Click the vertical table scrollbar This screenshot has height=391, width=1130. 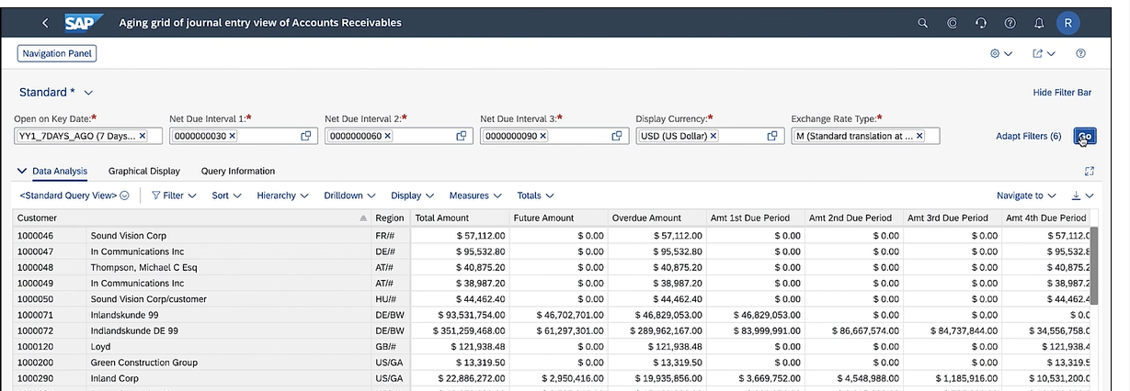[1094, 266]
